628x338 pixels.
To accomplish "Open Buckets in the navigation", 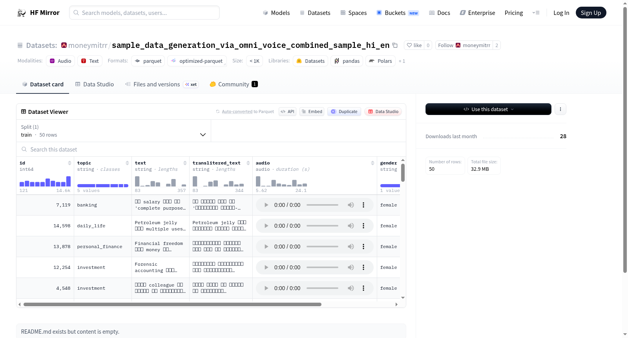I will (398, 13).
